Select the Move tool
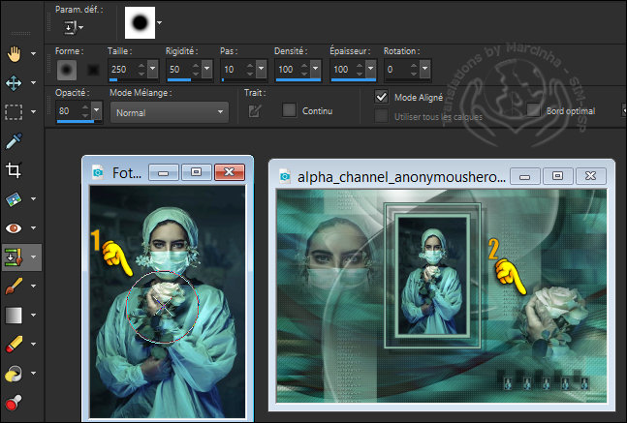This screenshot has height=423, width=627. click(14, 83)
